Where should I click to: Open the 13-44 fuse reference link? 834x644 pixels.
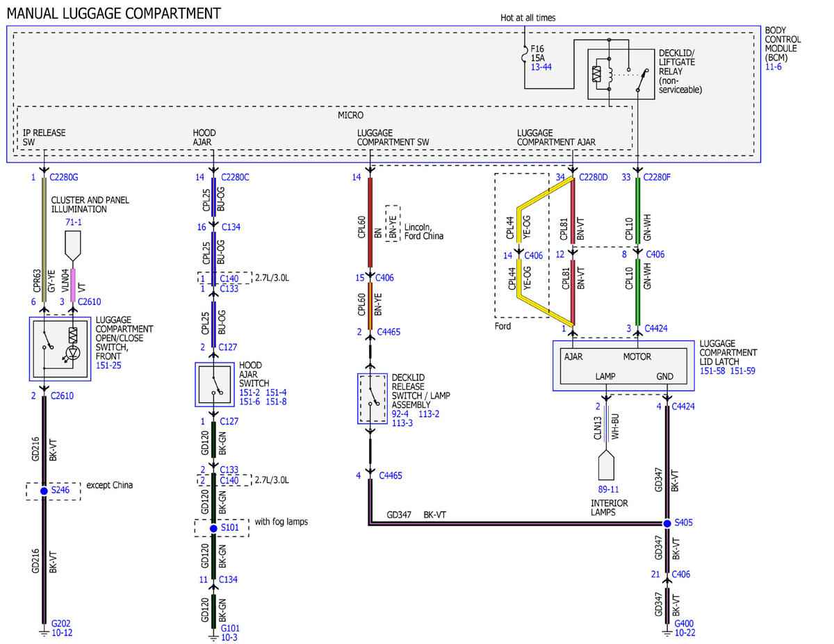(541, 67)
